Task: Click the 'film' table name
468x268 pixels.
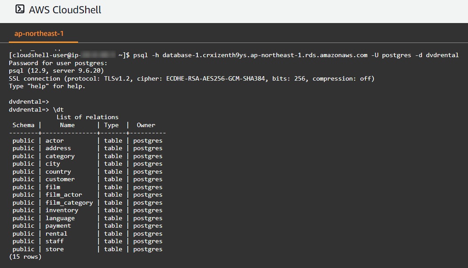Action: pos(52,187)
